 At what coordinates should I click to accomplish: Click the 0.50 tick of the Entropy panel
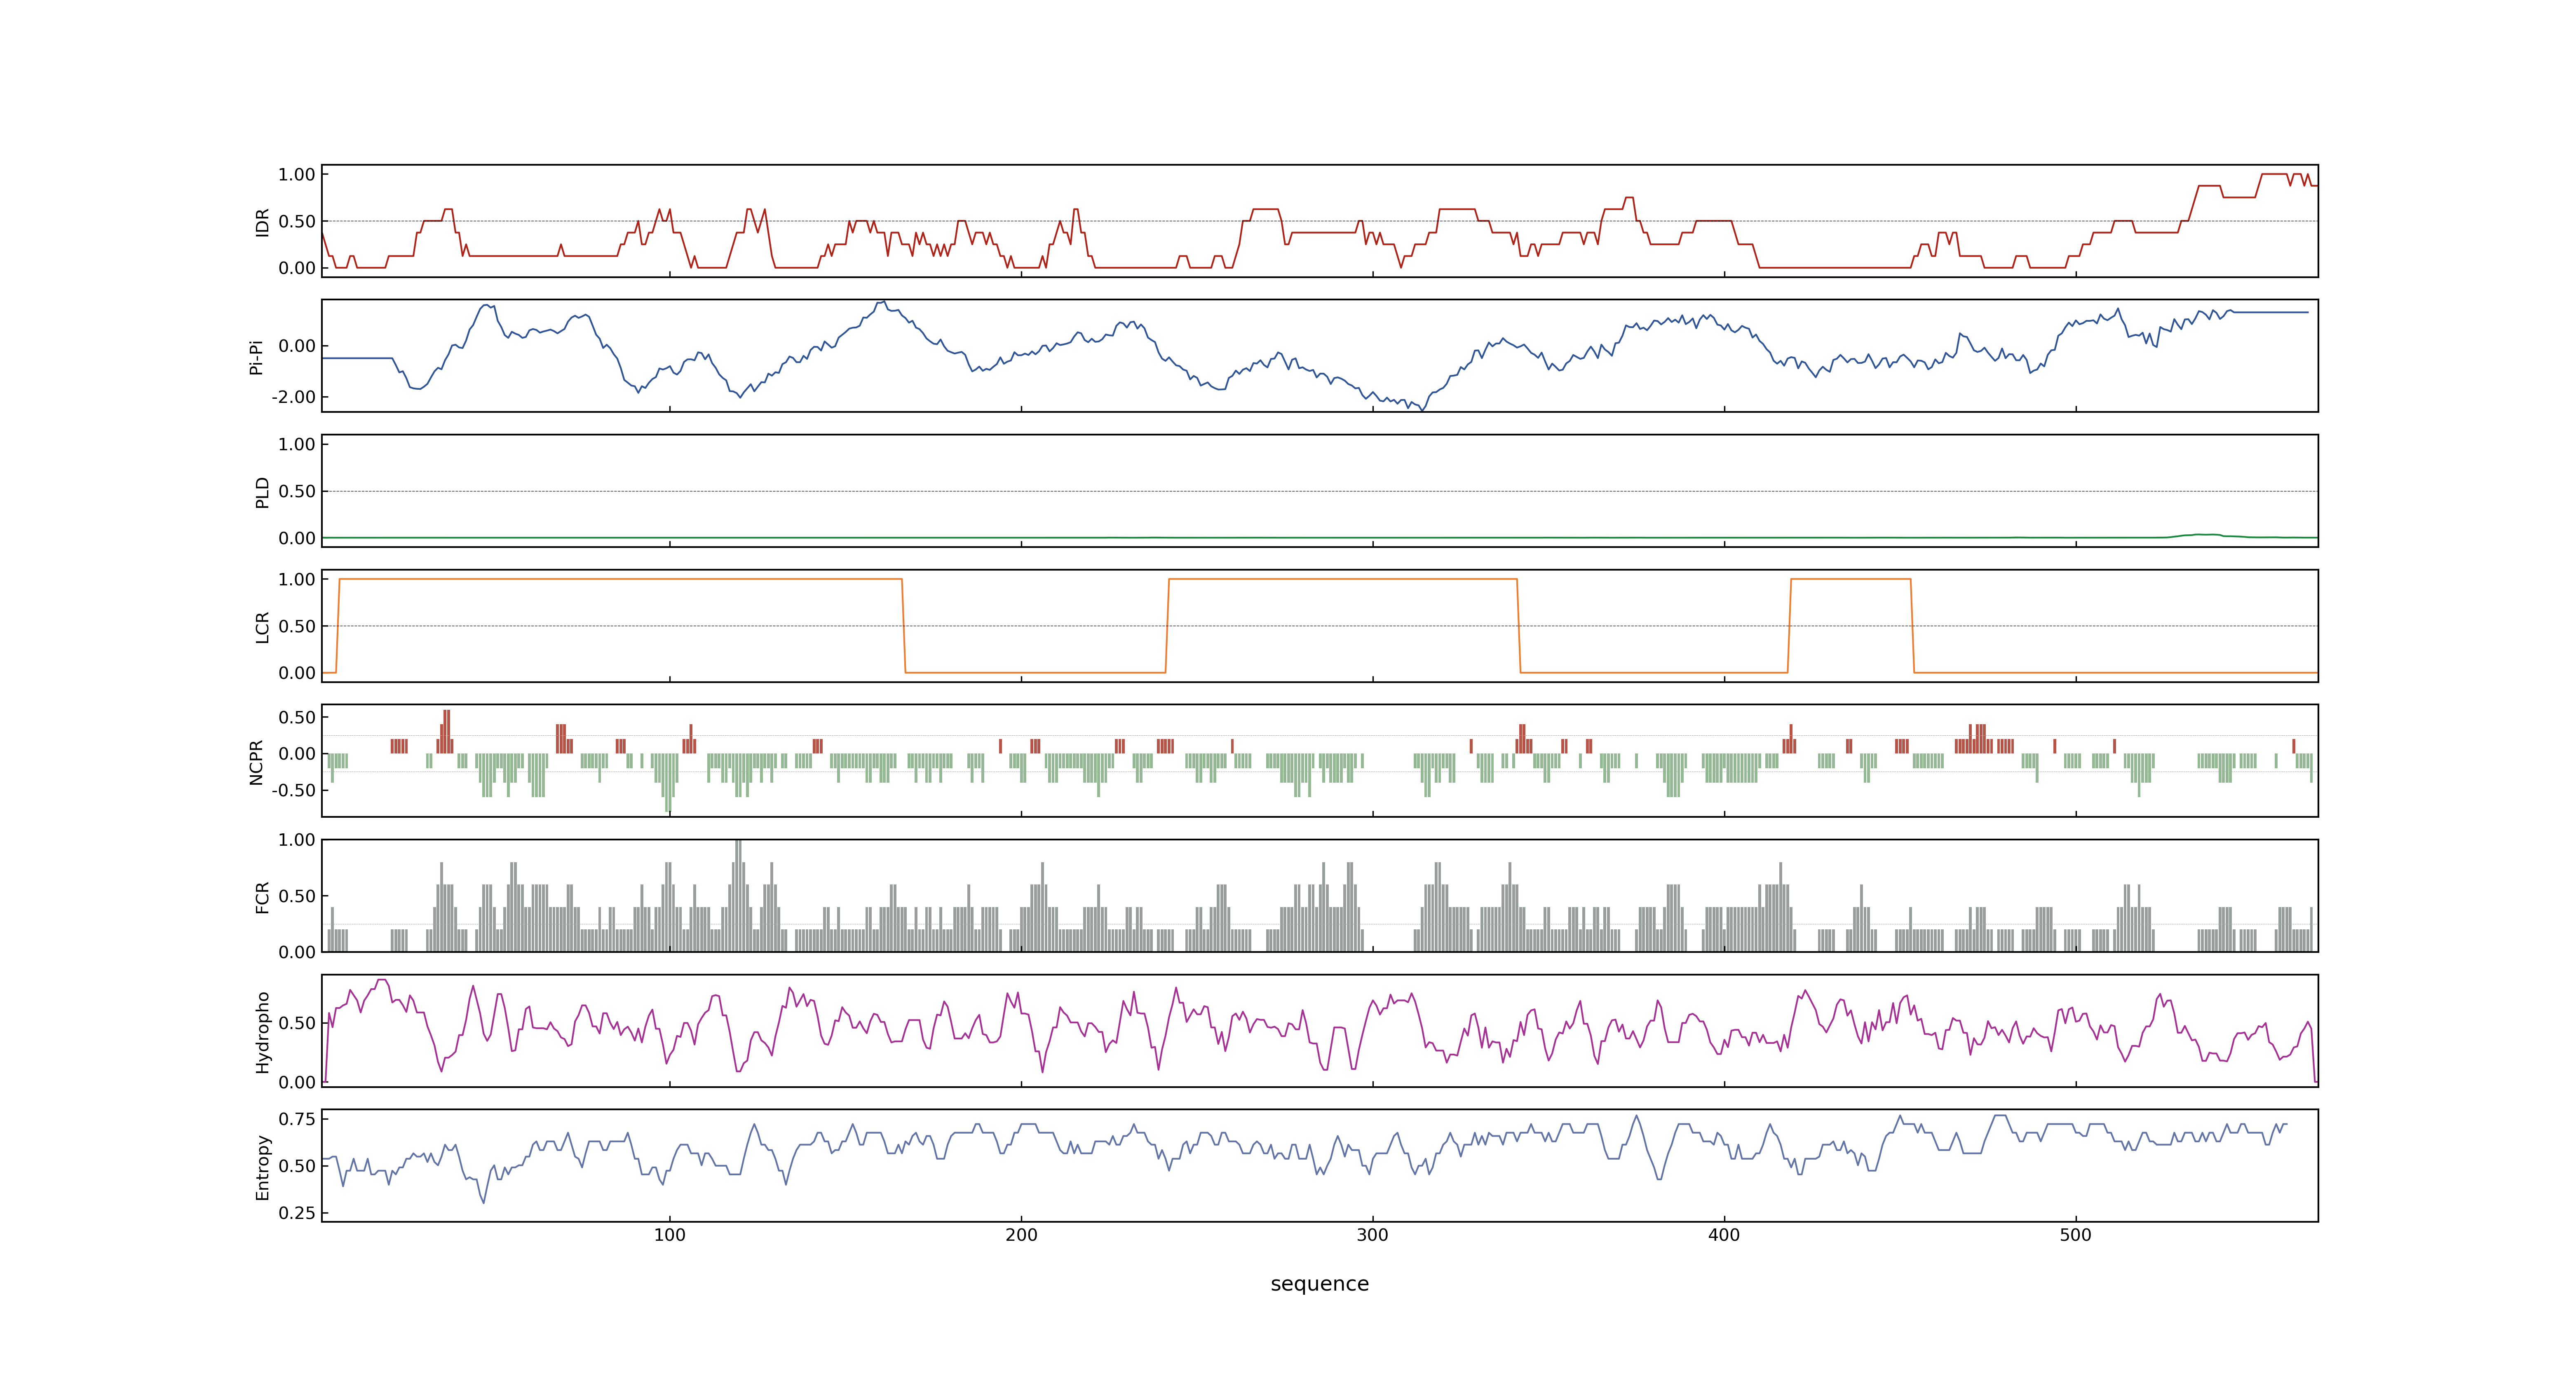(x=297, y=1166)
